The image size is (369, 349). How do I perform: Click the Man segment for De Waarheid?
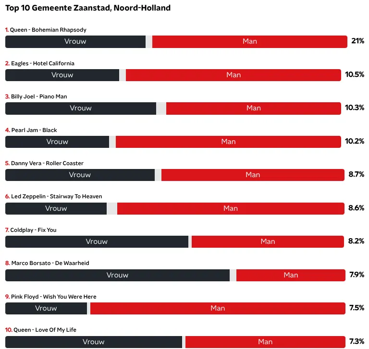pyautogui.click(x=291, y=275)
